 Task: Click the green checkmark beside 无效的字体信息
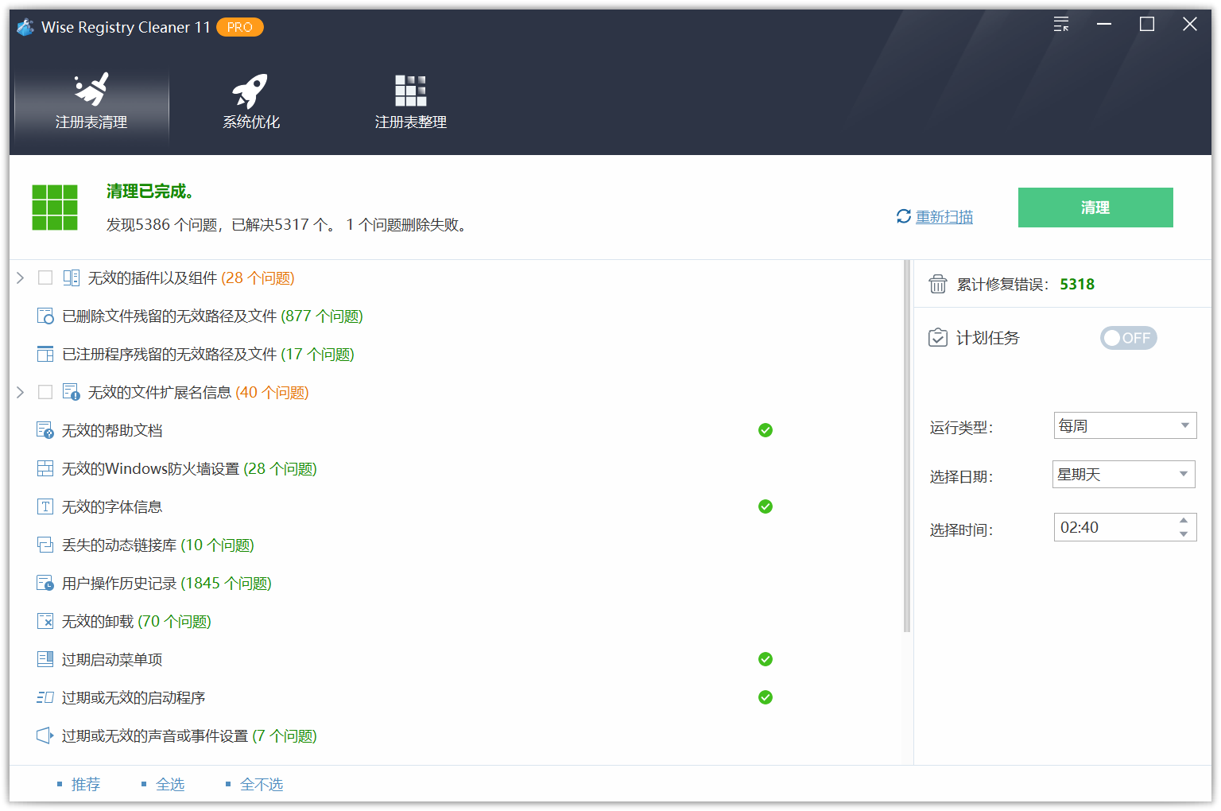pos(766,506)
